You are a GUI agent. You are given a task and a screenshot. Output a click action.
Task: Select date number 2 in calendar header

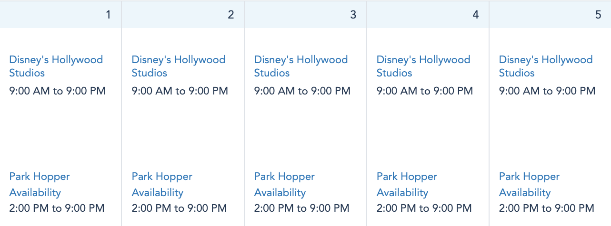(231, 15)
